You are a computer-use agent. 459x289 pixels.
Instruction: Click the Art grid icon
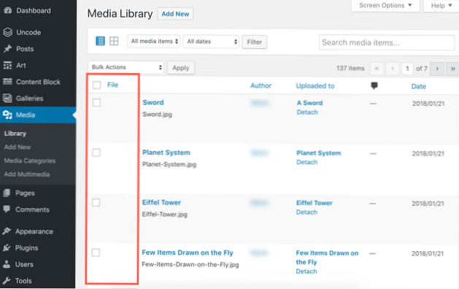click(x=7, y=65)
